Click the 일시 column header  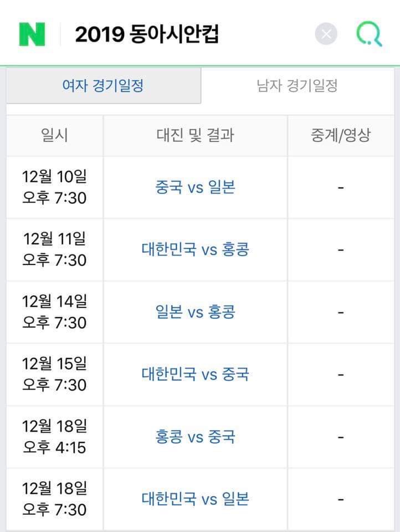[55, 135]
